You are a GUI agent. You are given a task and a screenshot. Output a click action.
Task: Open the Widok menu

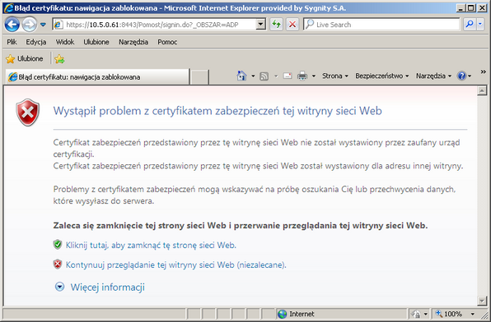click(65, 42)
